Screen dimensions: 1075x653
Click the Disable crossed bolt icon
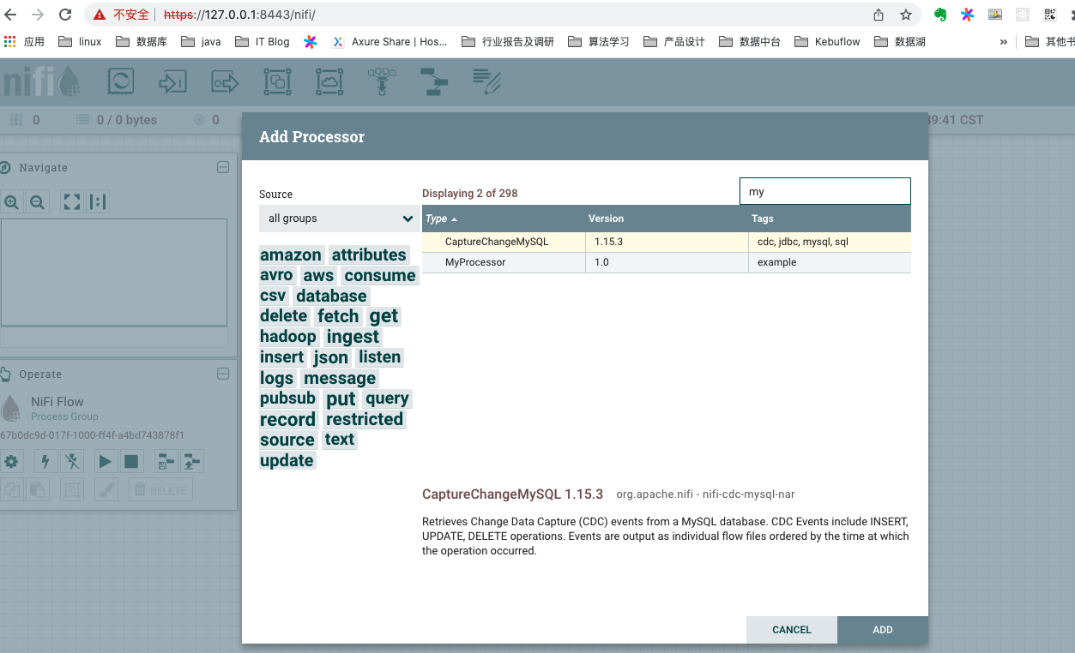72,462
